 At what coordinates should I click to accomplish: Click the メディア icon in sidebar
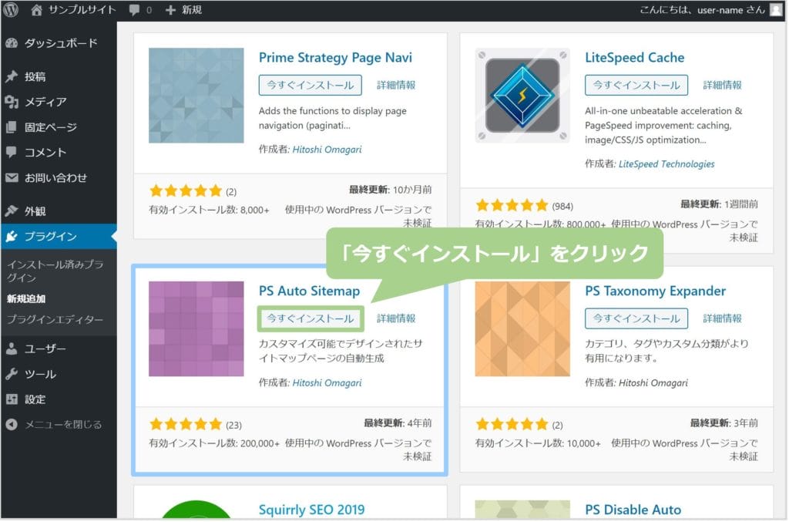(x=12, y=102)
